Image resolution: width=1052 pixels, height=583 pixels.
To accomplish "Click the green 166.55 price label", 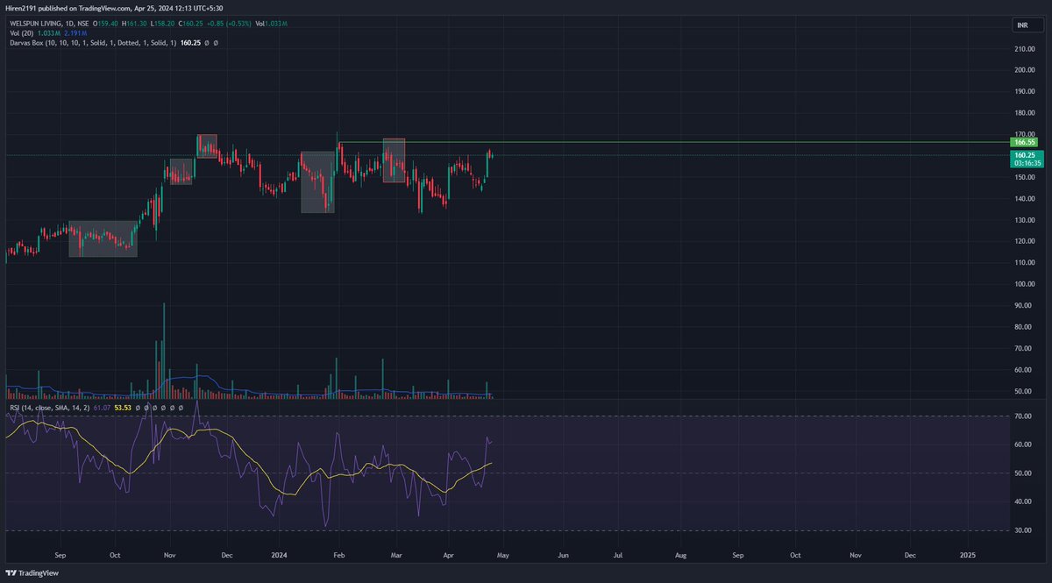I will pyautogui.click(x=1026, y=141).
